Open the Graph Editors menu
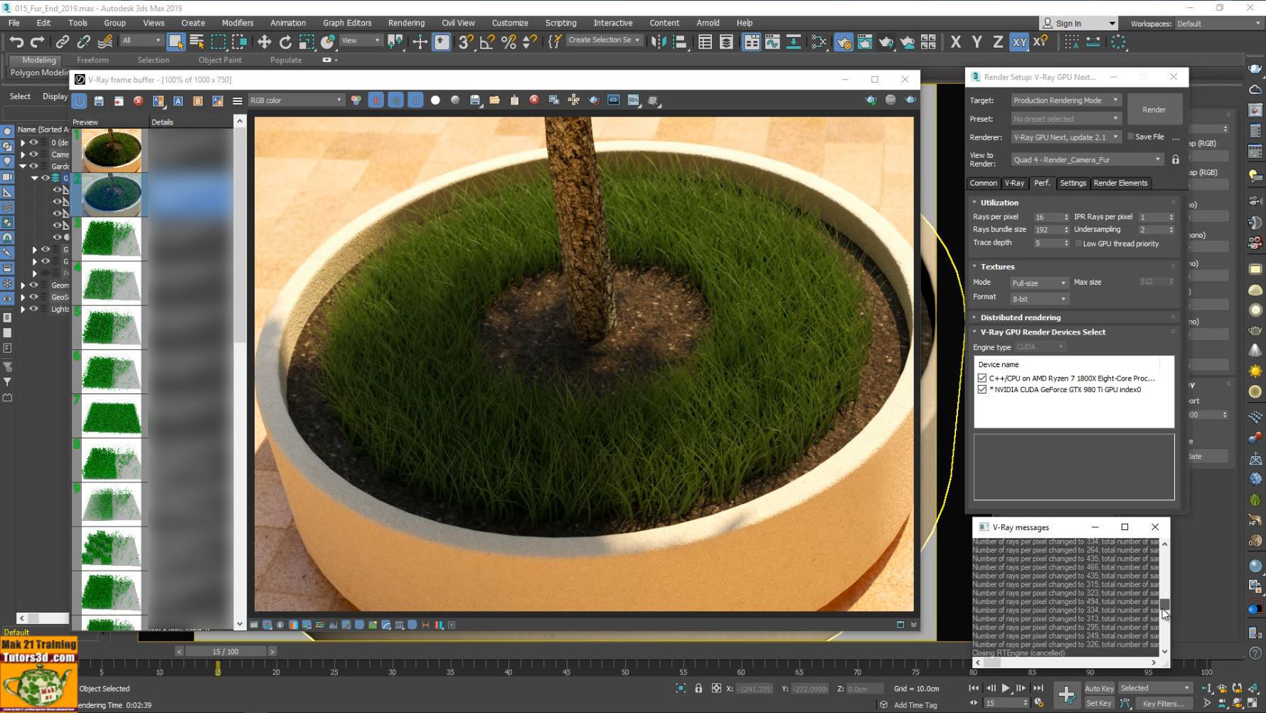 (347, 23)
